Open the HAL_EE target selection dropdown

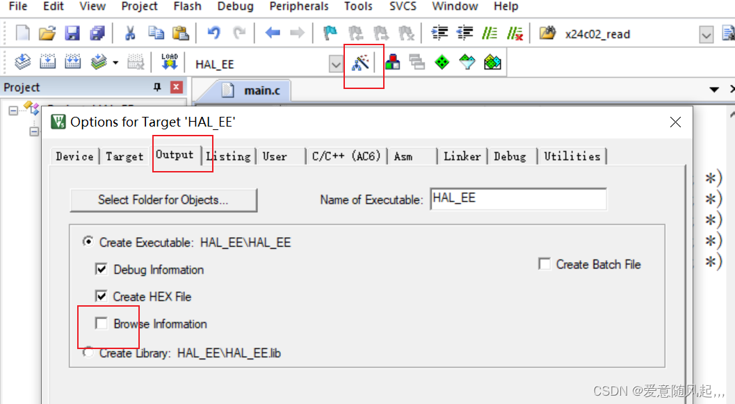(x=336, y=63)
